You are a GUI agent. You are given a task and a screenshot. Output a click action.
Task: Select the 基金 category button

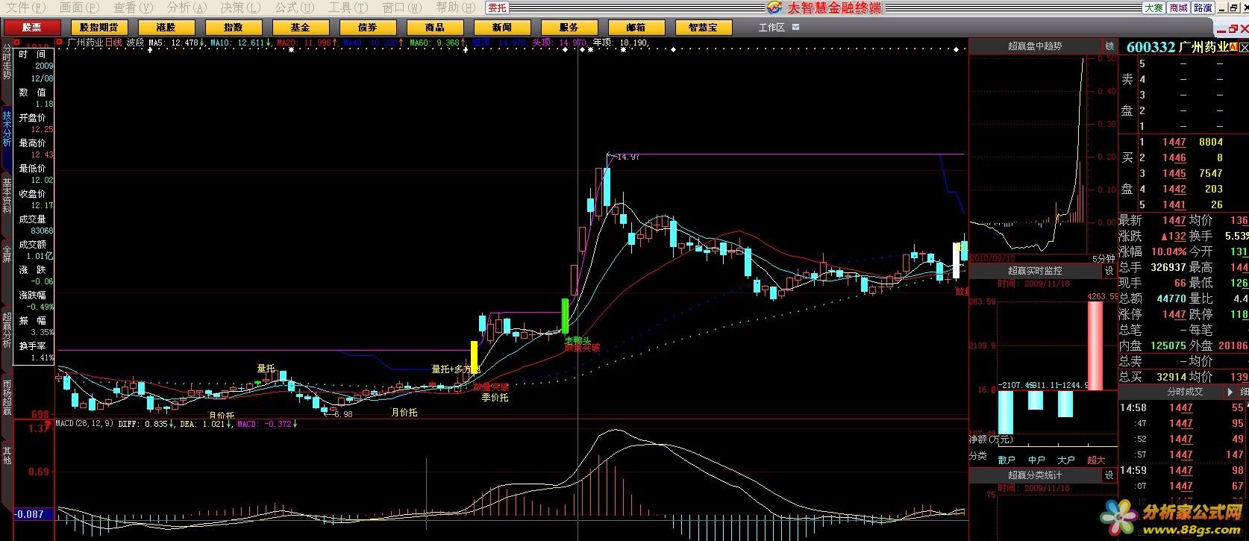coord(301,28)
